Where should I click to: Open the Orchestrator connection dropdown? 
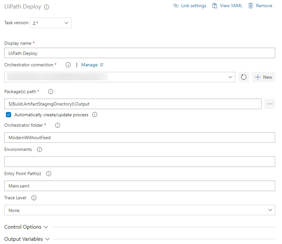[x=120, y=77]
